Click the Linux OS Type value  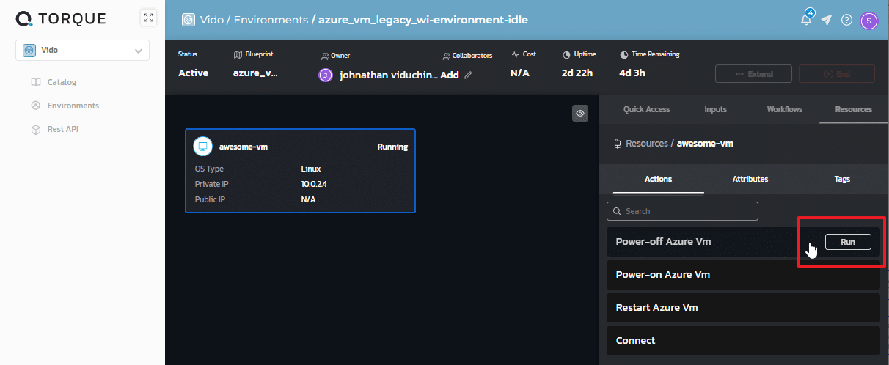(311, 169)
